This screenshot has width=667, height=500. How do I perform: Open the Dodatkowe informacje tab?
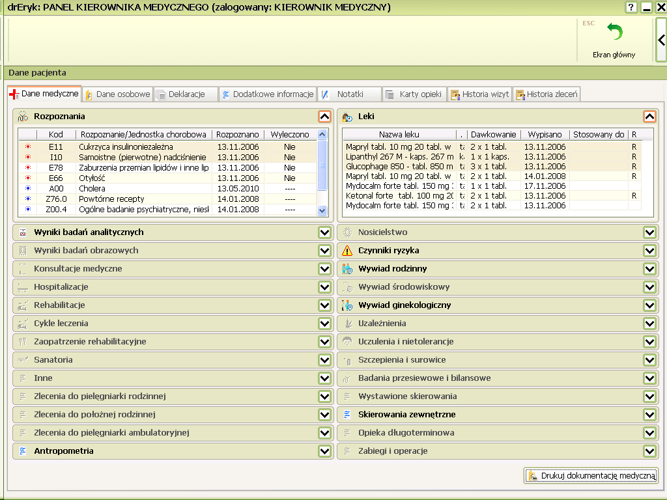click(267, 94)
